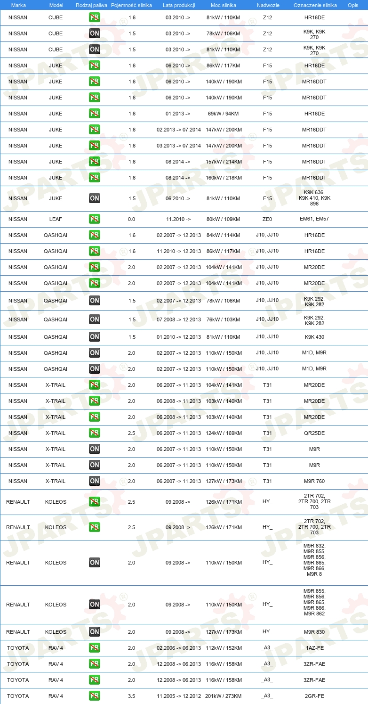
Task: Click the 1AZ-FE engine code
Action: tap(314, 648)
